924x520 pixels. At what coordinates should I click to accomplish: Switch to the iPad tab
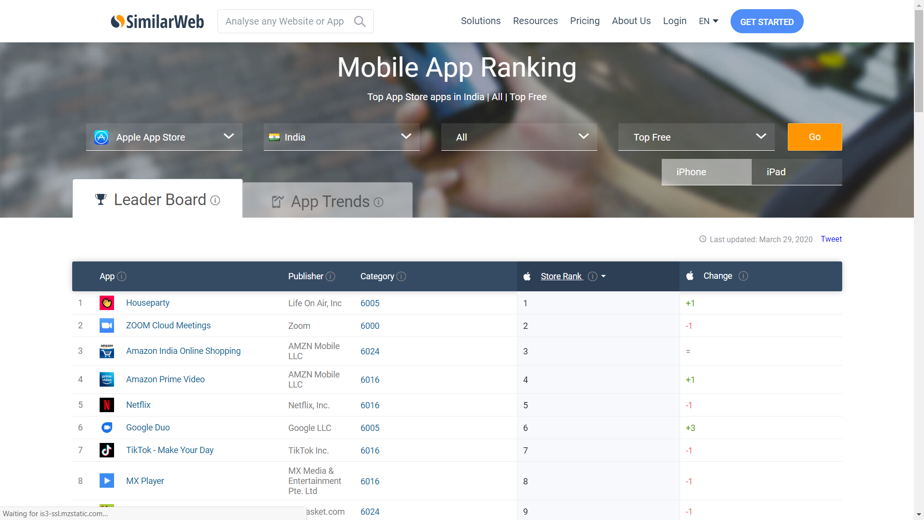[x=776, y=172]
